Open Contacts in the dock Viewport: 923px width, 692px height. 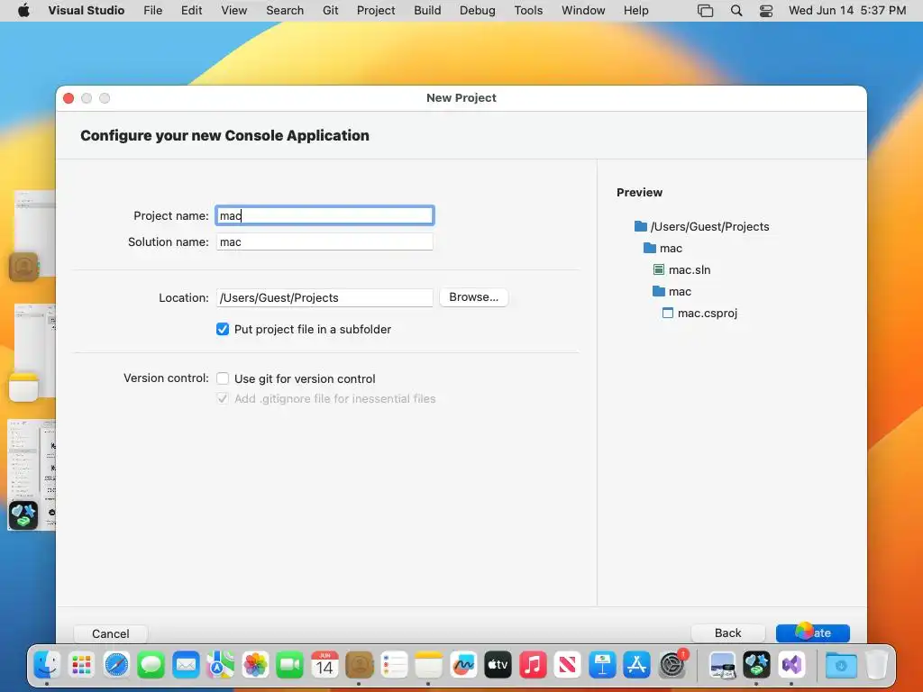(x=359, y=666)
